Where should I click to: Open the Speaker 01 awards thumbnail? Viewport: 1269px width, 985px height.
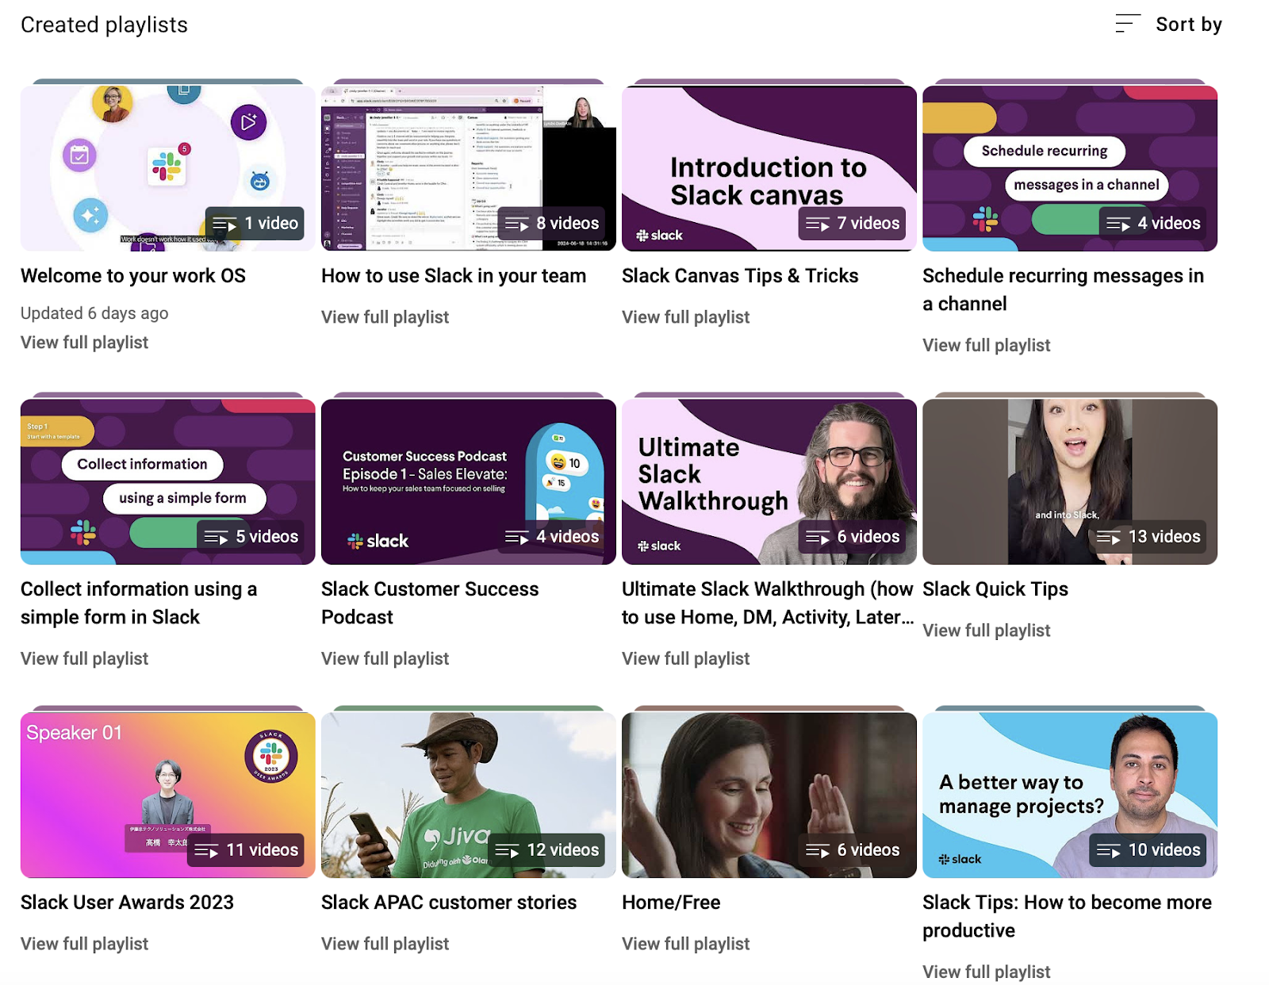(x=168, y=795)
